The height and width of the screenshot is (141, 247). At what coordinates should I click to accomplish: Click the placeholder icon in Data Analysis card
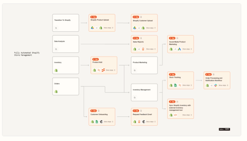click(56, 49)
